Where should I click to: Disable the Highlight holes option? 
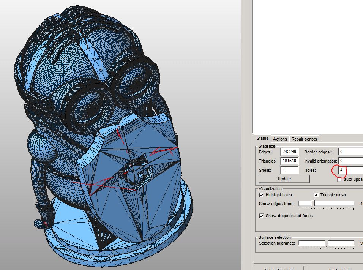(261, 195)
